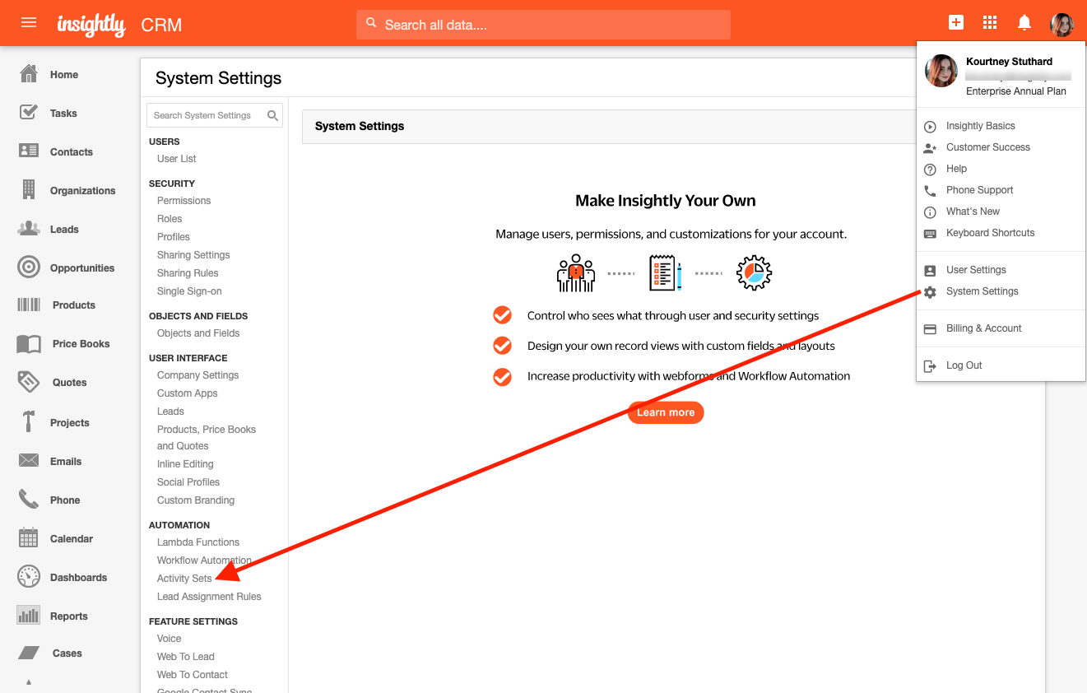Screen dimensions: 1087x693
Task: Click the Products barcode icon
Action: coord(29,305)
